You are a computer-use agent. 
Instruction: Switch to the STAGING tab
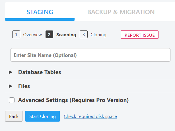click(40, 12)
